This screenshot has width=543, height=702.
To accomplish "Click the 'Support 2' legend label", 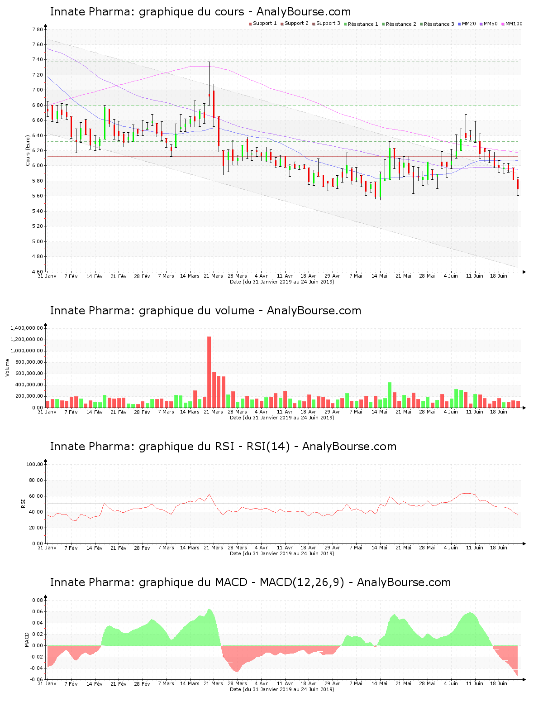I will (296, 24).
